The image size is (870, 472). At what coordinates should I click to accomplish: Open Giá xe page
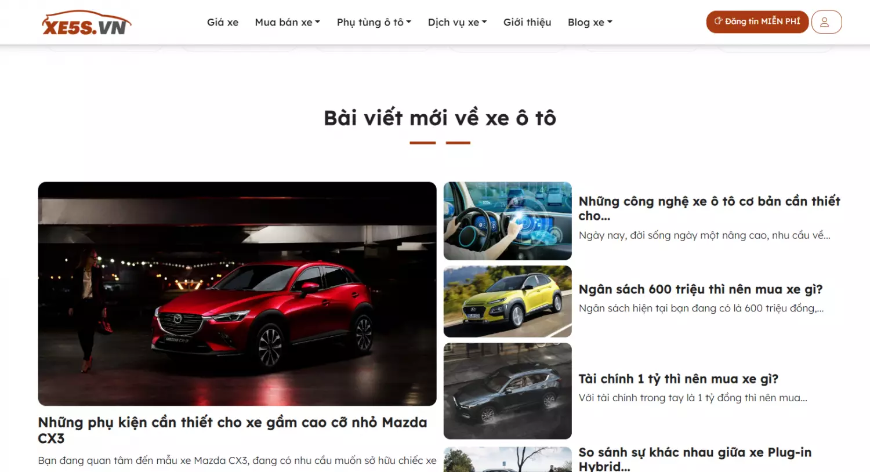click(223, 22)
